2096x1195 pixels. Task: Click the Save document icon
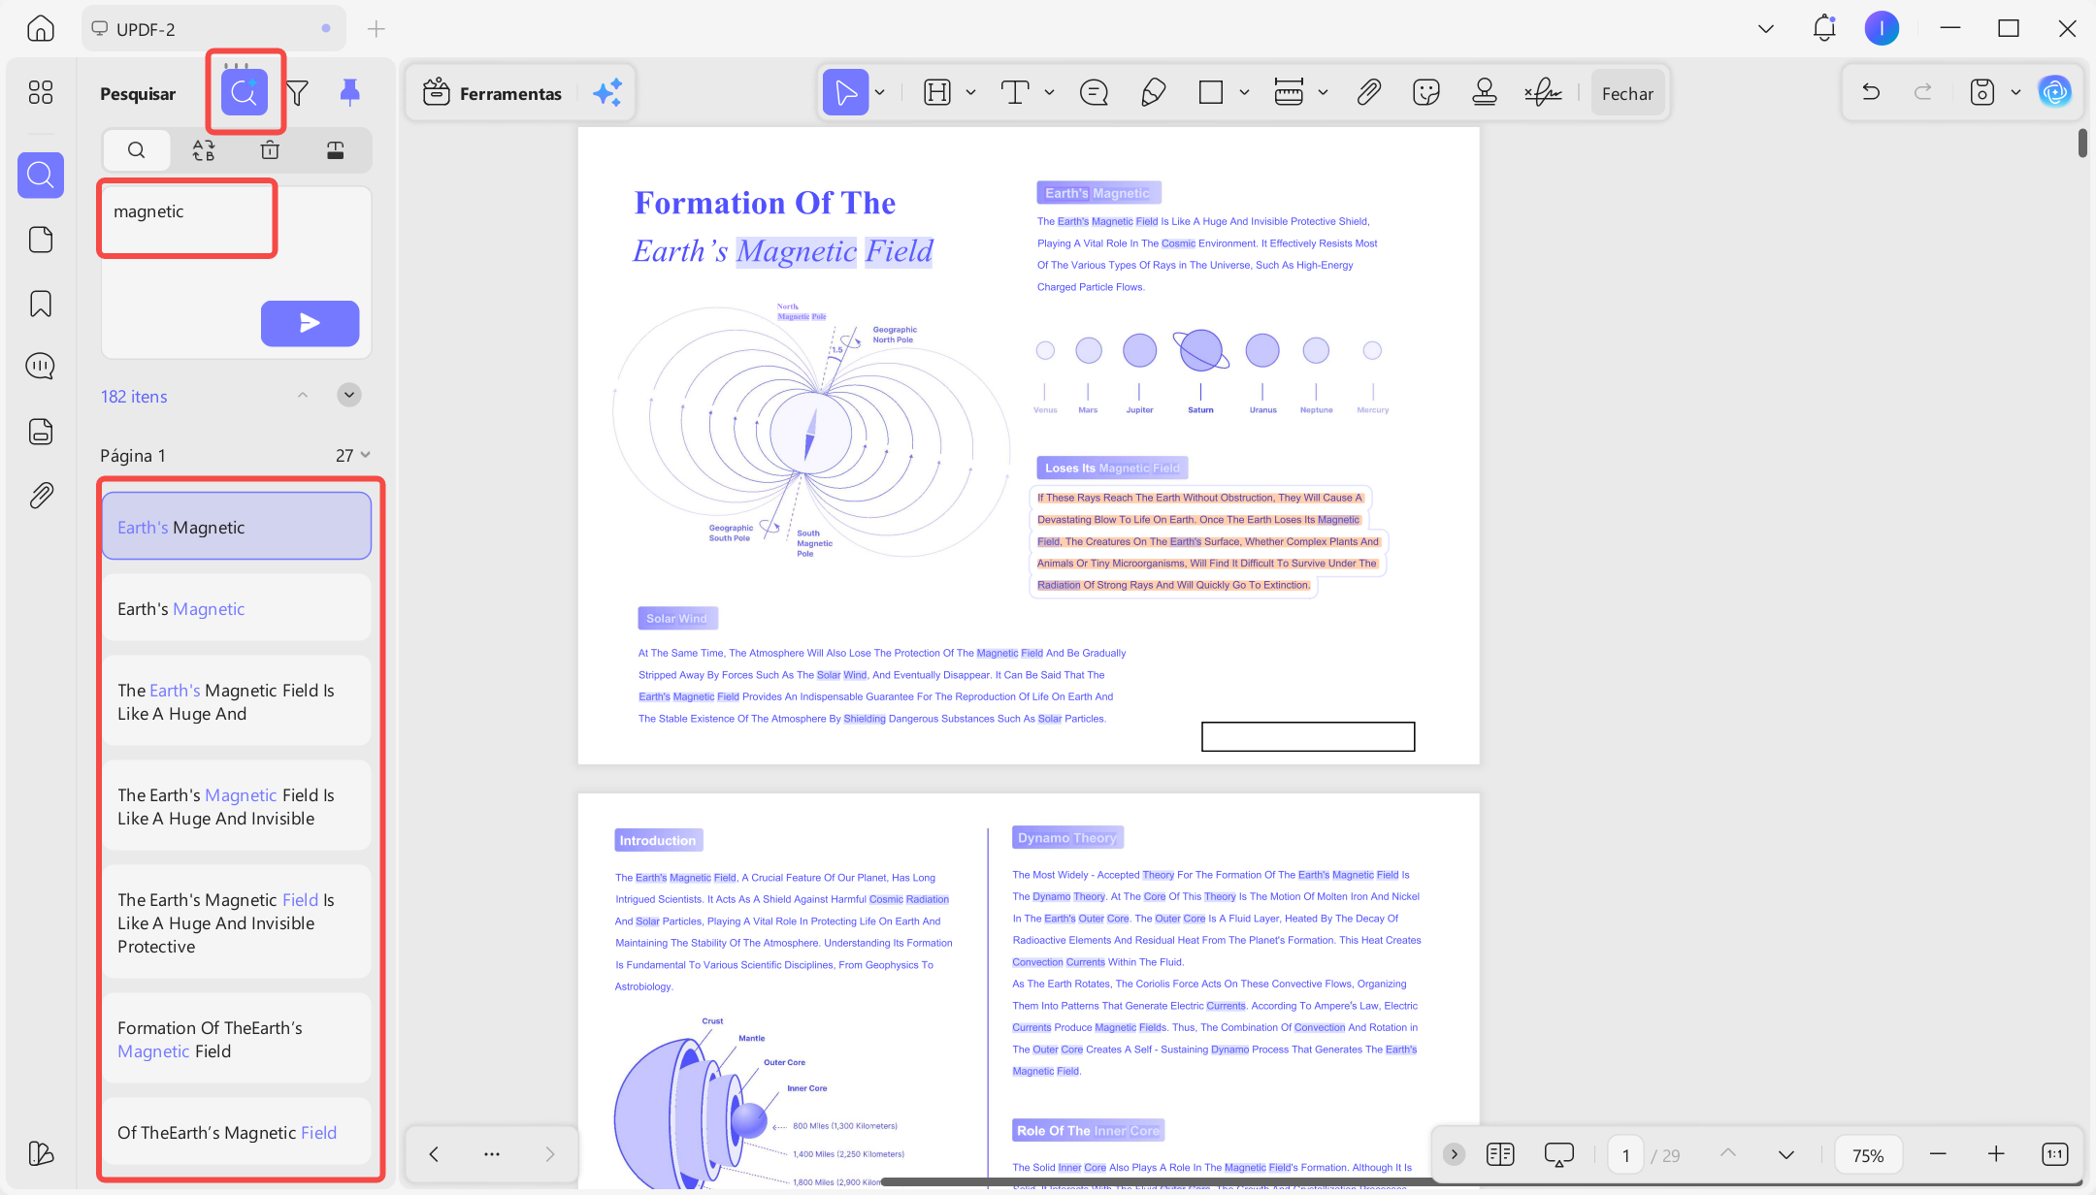click(1982, 92)
